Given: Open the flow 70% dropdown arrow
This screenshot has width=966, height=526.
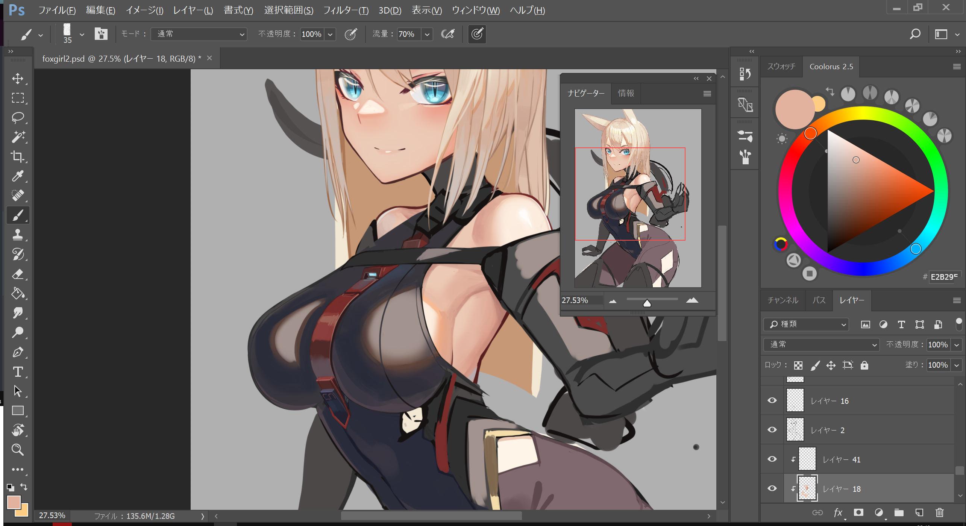Looking at the screenshot, I should tap(427, 34).
